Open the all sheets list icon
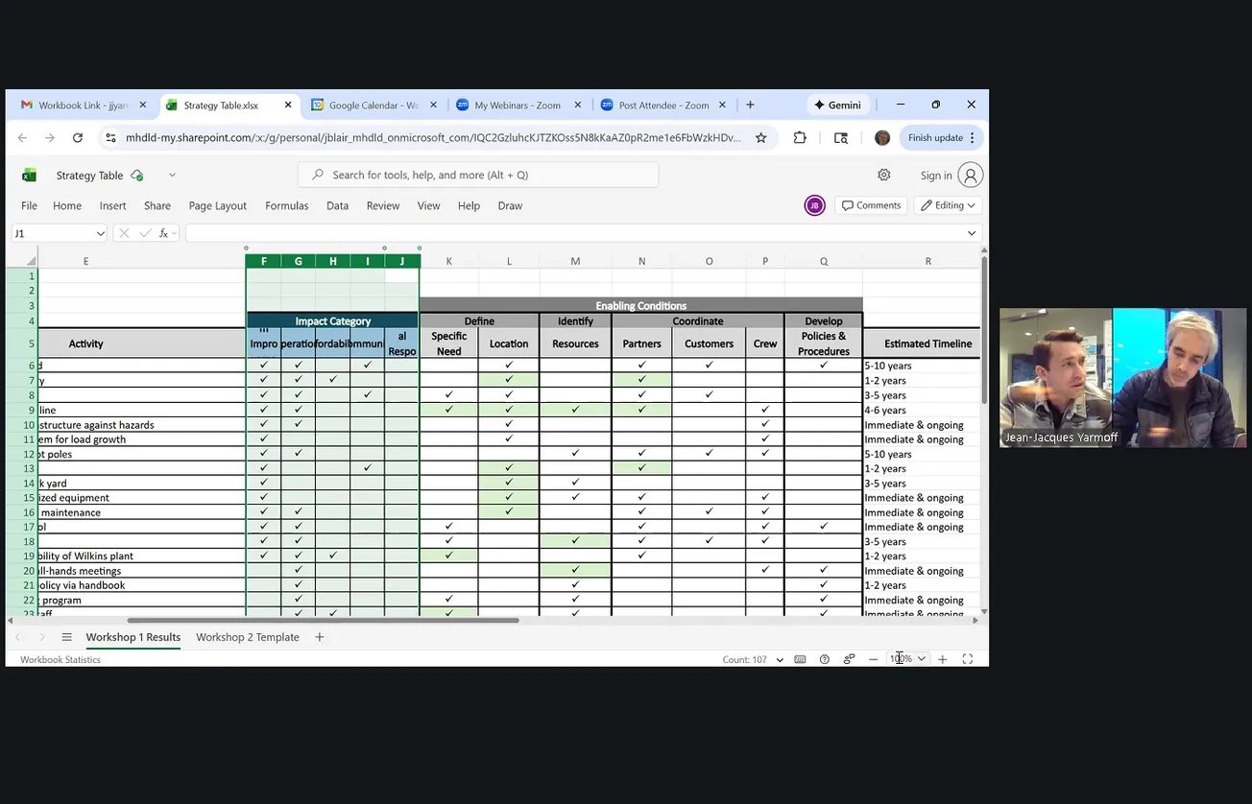The image size is (1252, 804). click(66, 637)
